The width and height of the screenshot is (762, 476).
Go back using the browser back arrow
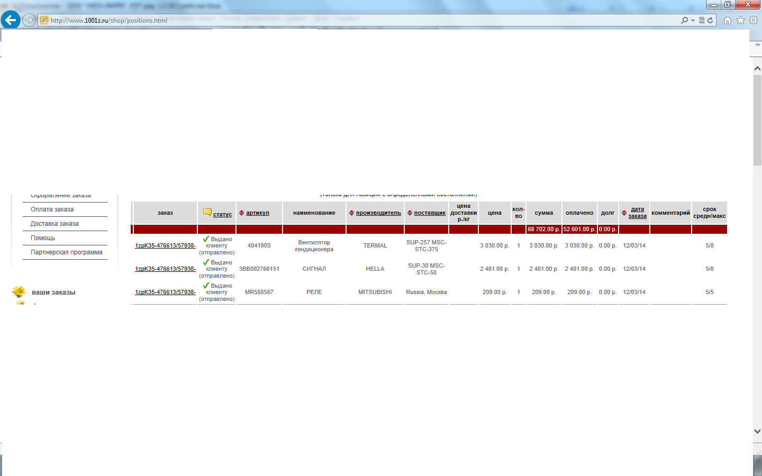[x=11, y=20]
